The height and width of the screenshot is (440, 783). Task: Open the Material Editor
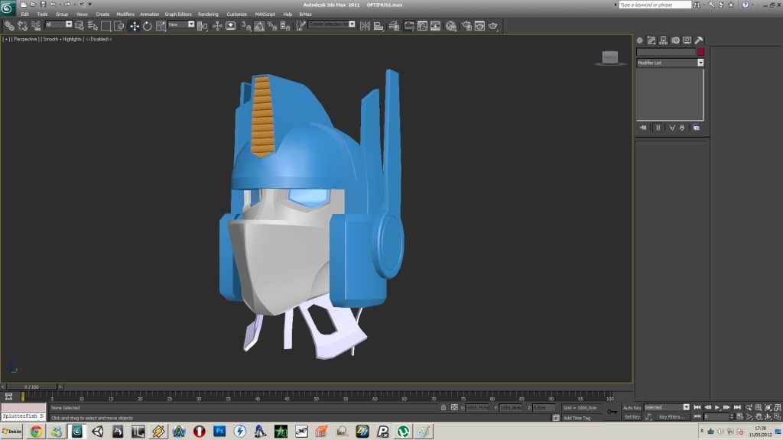(451, 26)
